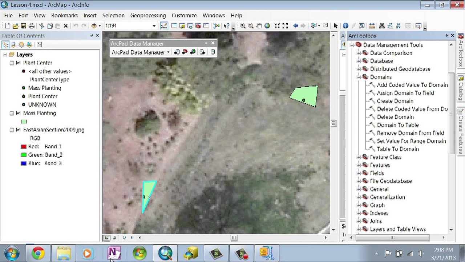The width and height of the screenshot is (465, 262).
Task: Open a map file with folder icon
Action: pyautogui.click(x=15, y=26)
